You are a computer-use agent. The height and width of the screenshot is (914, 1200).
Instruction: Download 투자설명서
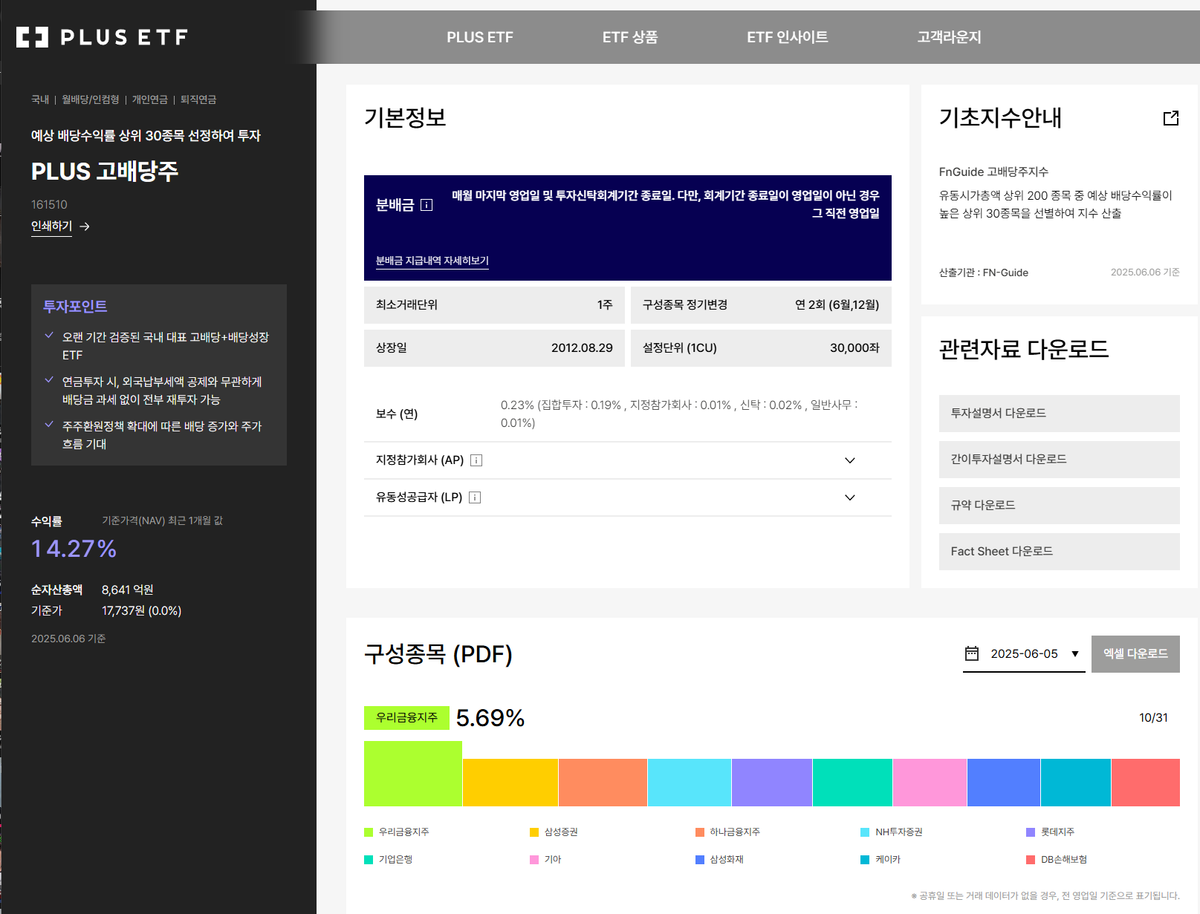[1060, 414]
